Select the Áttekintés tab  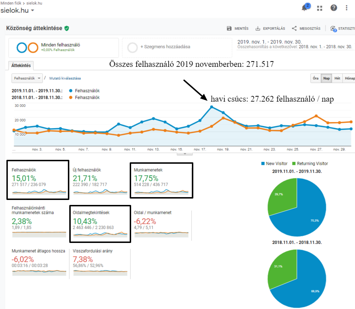point(21,65)
